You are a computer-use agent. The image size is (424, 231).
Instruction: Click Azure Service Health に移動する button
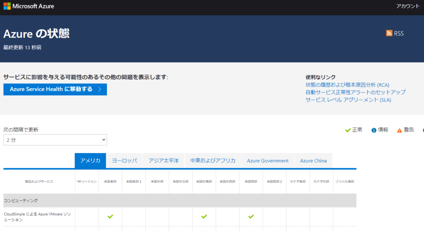tap(55, 90)
